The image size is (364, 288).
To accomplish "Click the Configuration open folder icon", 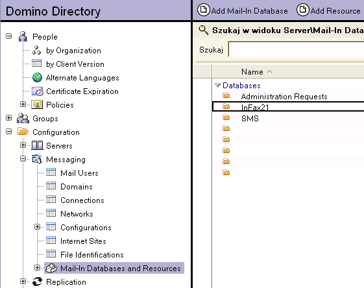I will click(x=23, y=132).
